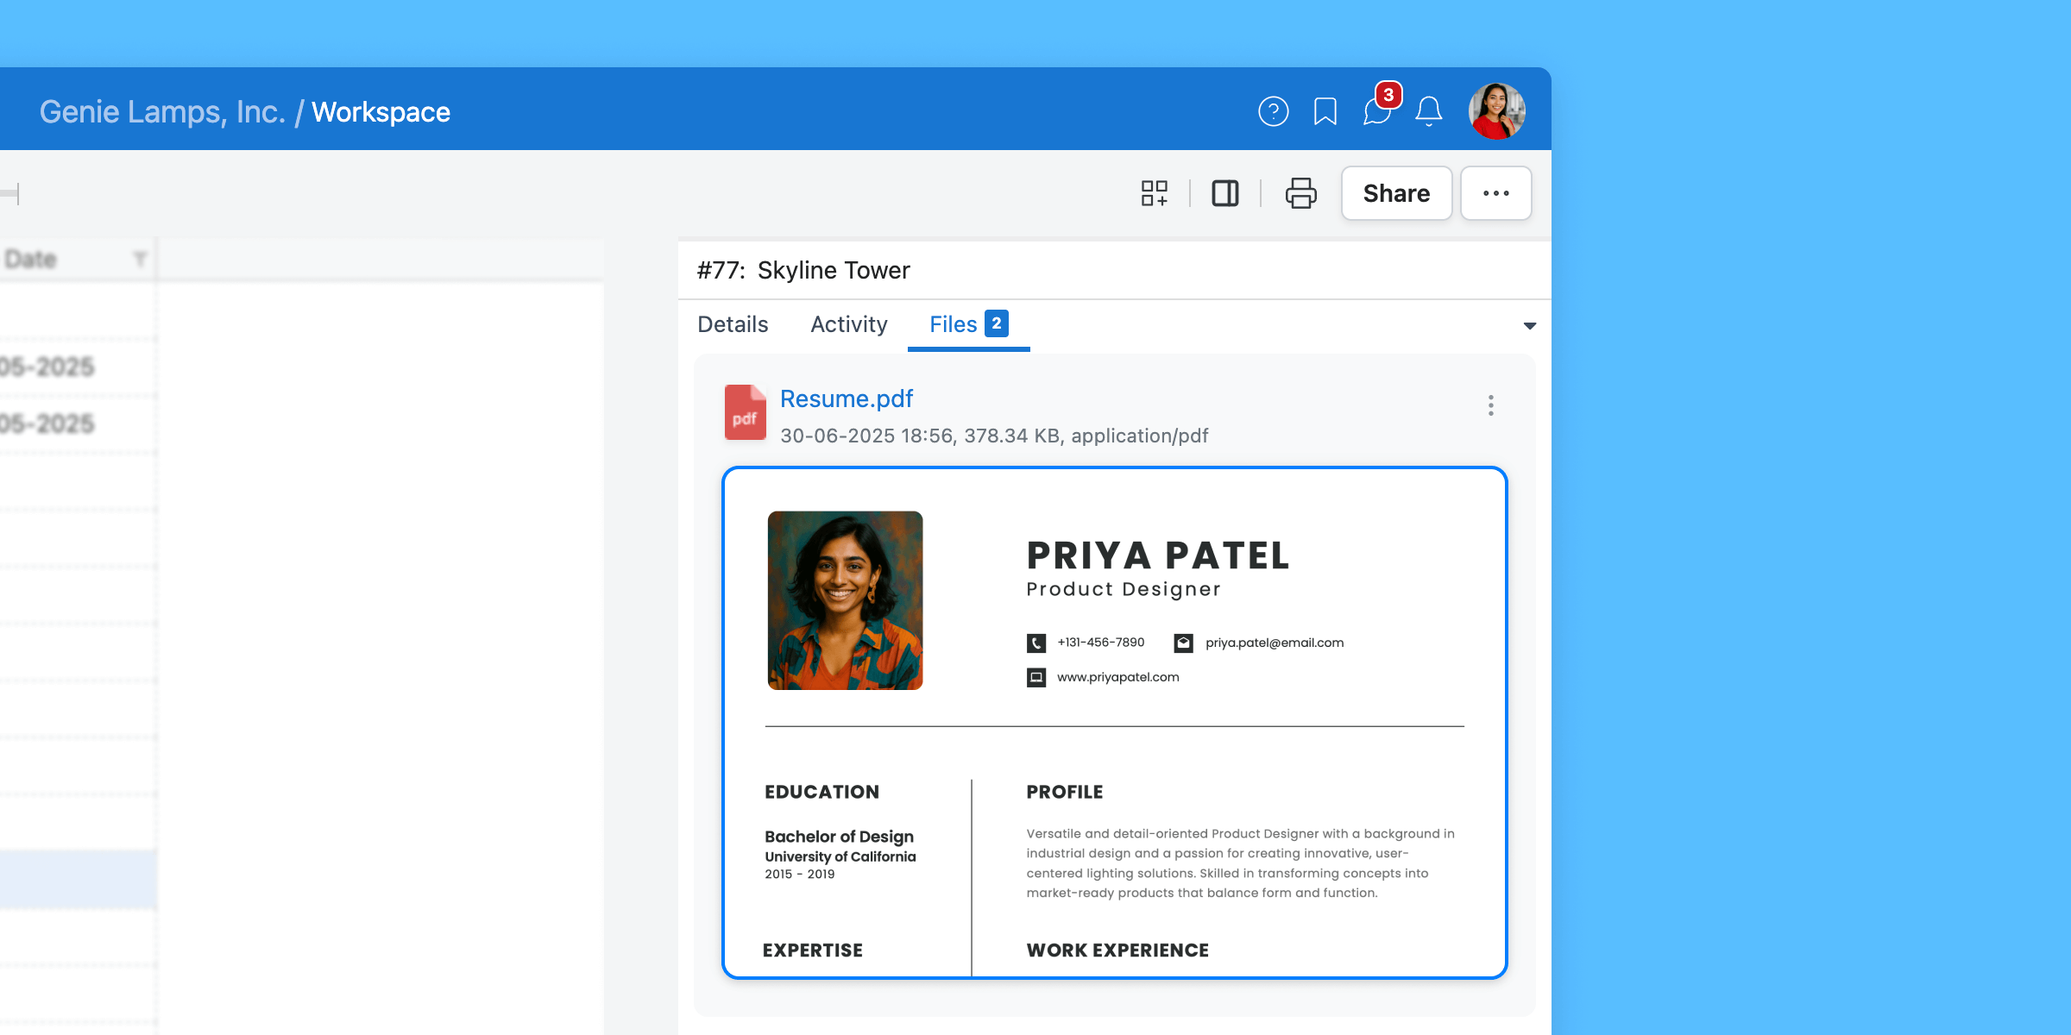Toggle the side panel layout icon
Image resolution: width=2071 pixels, height=1035 pixels.
point(1224,193)
